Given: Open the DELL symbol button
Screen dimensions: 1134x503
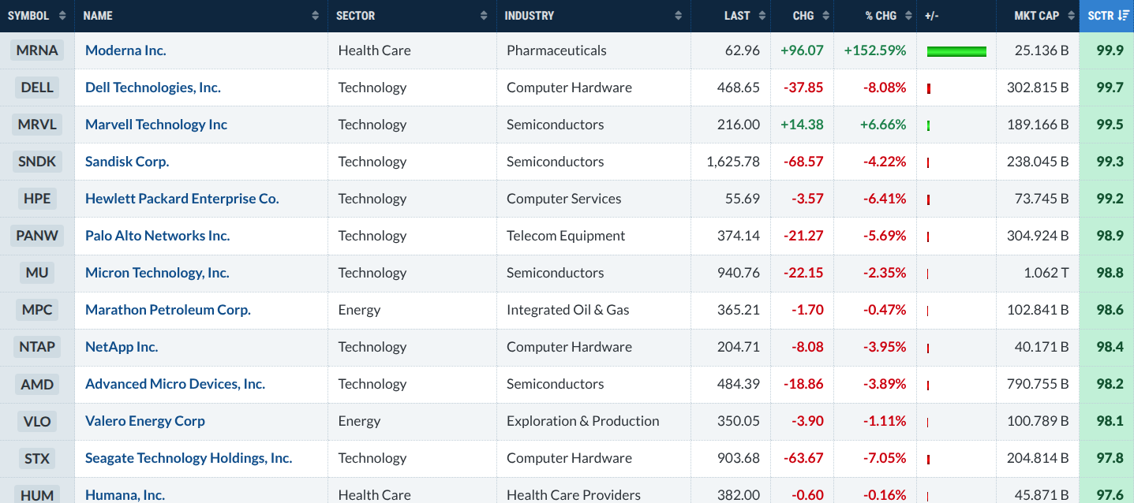Looking at the screenshot, I should (37, 88).
